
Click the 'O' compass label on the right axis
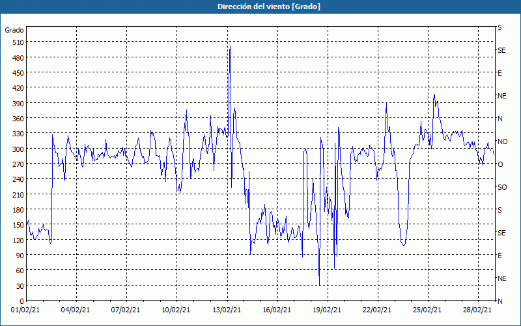(500, 164)
